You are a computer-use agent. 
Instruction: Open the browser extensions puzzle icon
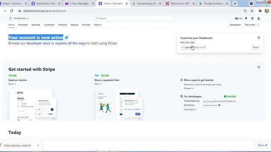[x=260, y=11]
